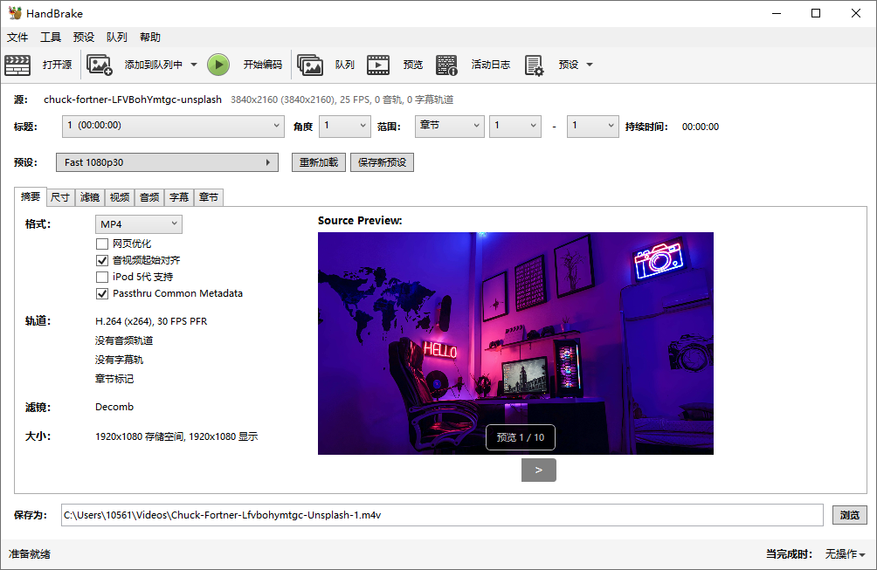Viewport: 877px width, 570px height.
Task: Switch to the 章节 tab
Action: [x=209, y=197]
